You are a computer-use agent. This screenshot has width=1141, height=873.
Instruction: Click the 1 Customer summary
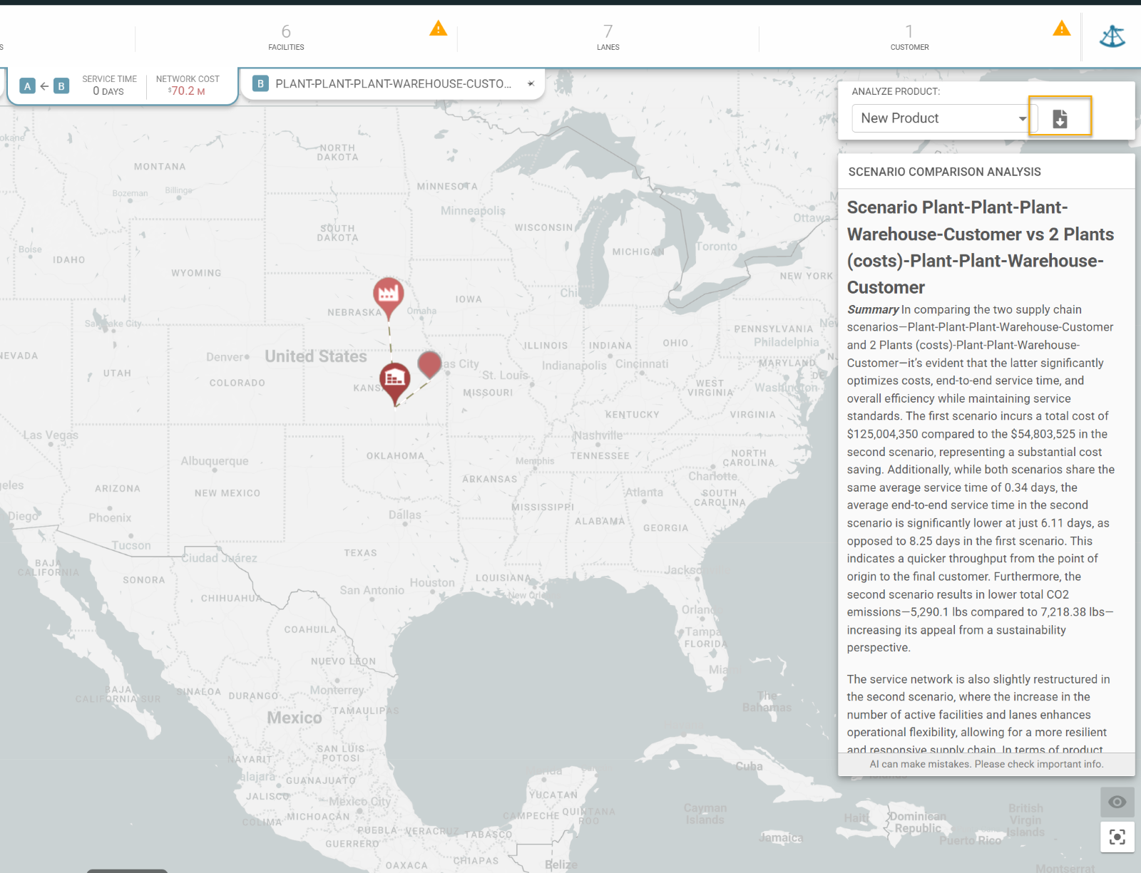pyautogui.click(x=909, y=37)
